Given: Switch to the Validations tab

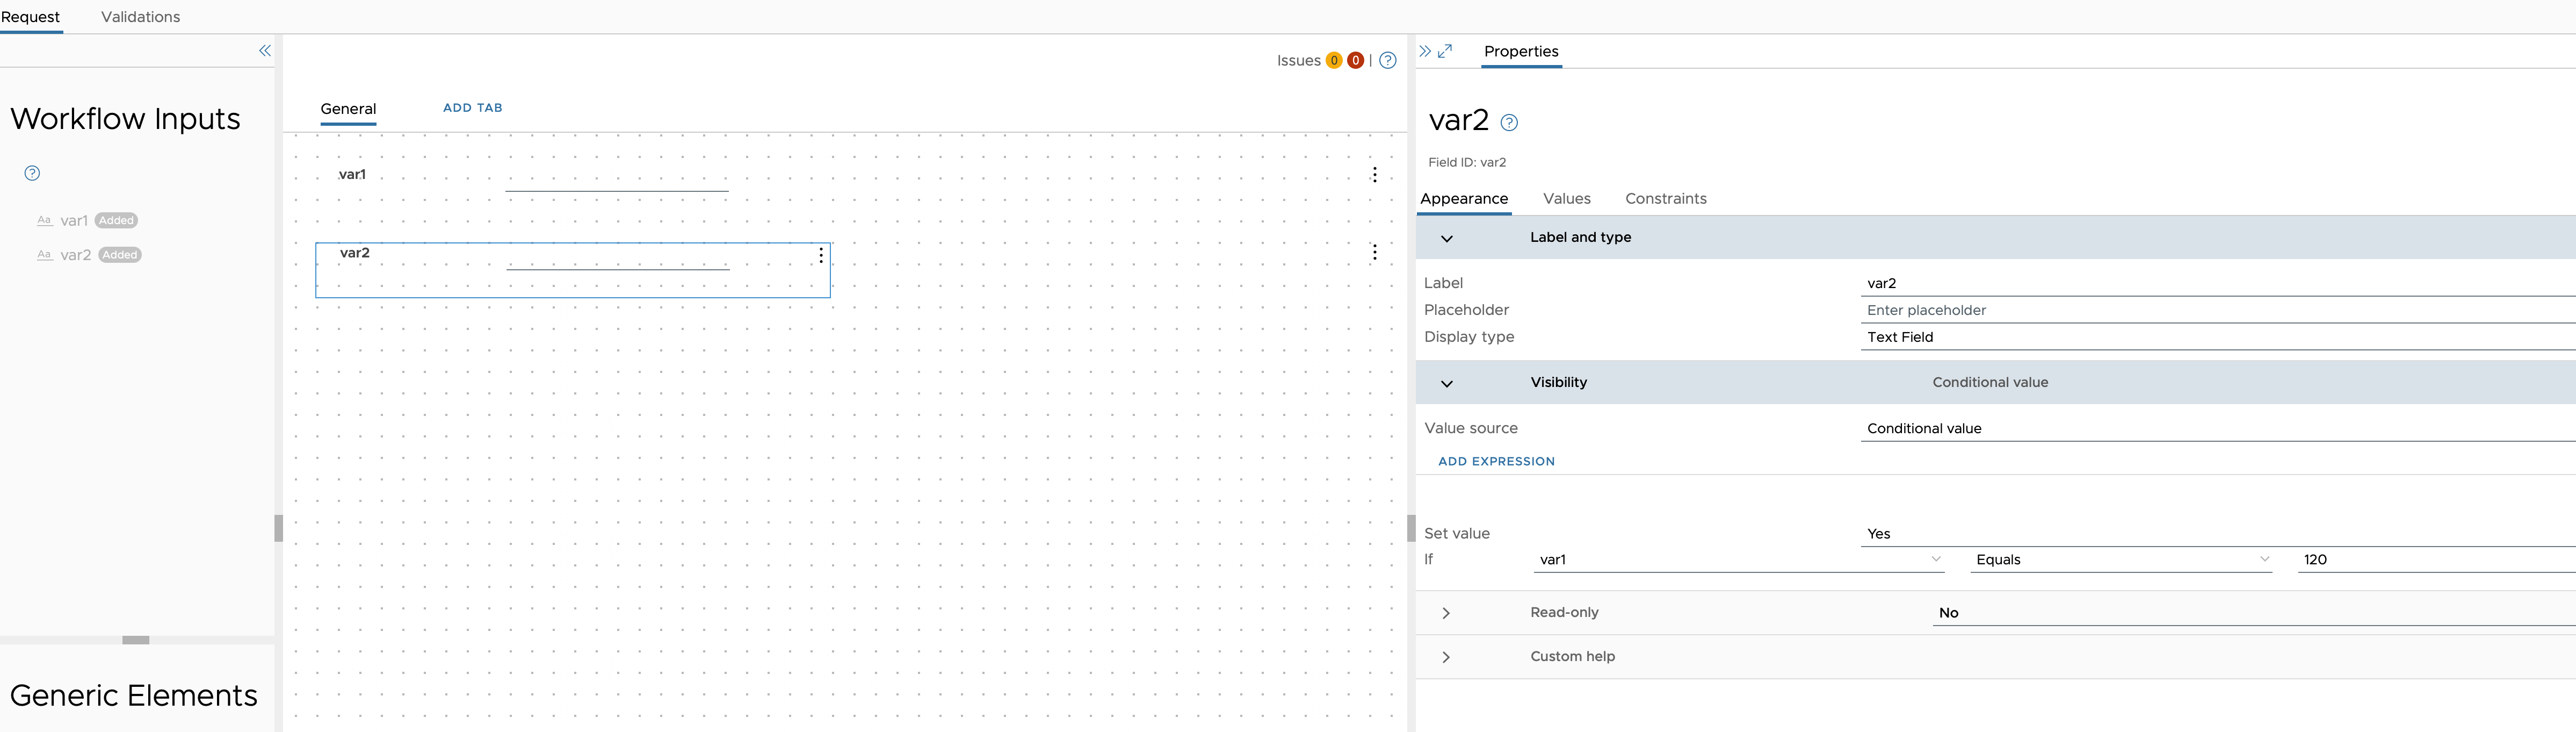Looking at the screenshot, I should tap(139, 16).
